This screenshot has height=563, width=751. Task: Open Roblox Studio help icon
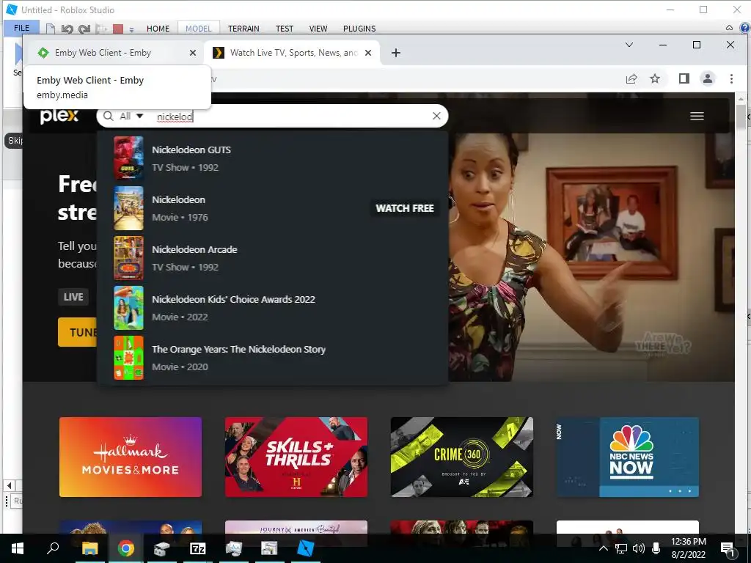(745, 28)
